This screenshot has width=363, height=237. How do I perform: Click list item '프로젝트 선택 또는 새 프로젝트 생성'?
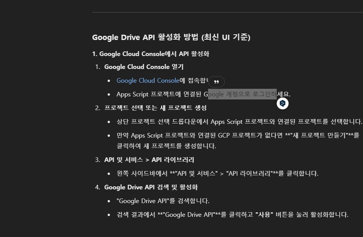pos(155,108)
